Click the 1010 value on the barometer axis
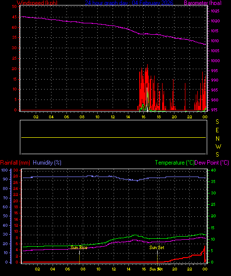Viewport: 231px width, 276px height. click(215, 41)
